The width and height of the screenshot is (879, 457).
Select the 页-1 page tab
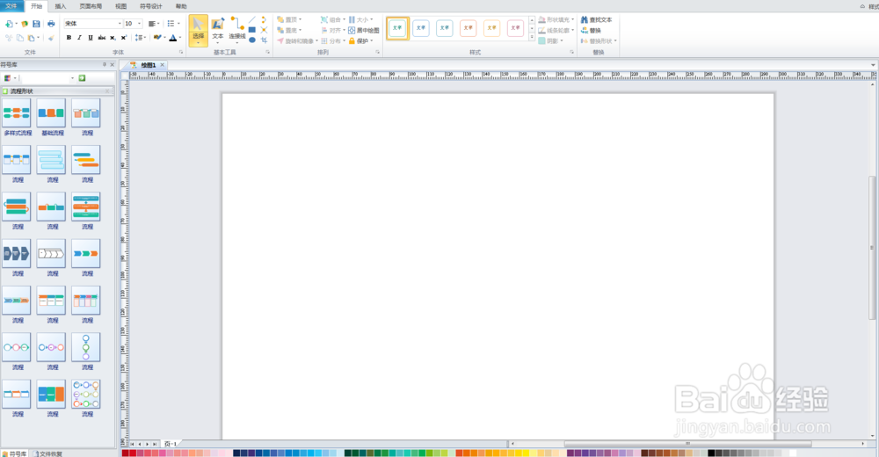pyautogui.click(x=171, y=444)
